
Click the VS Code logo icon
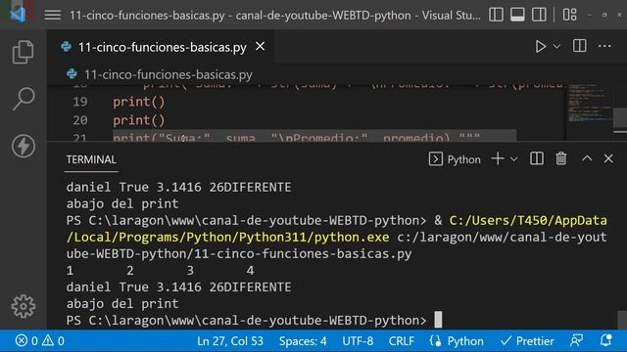[18, 15]
